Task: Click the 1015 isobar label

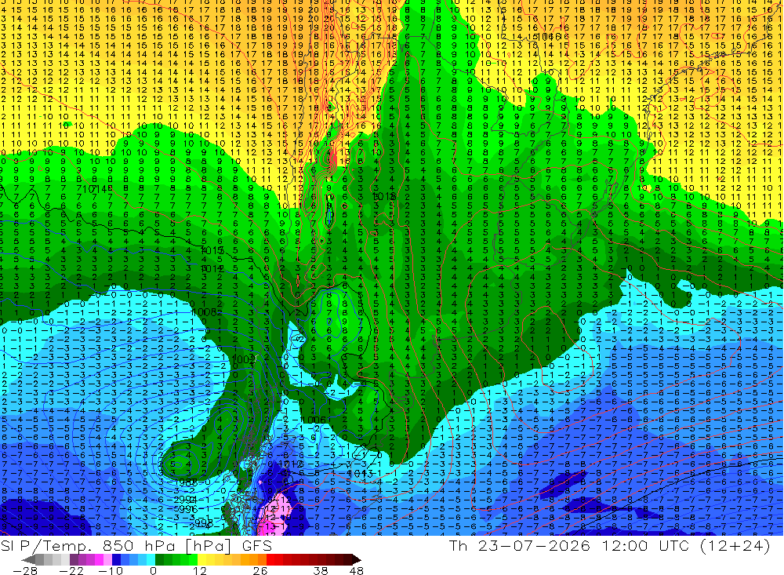Action: (x=212, y=250)
